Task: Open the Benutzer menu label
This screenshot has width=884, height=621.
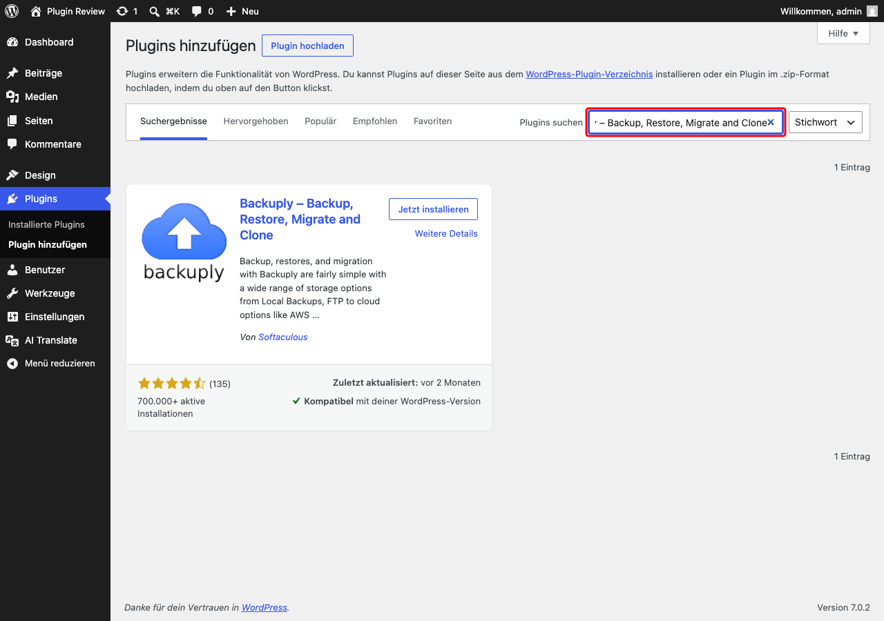Action: point(45,270)
